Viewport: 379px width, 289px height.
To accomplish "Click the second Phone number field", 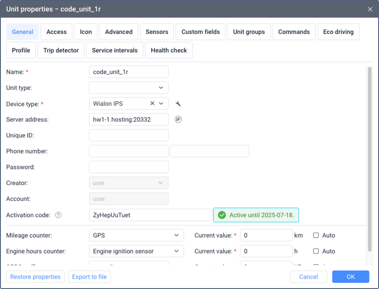I will click(x=210, y=151).
